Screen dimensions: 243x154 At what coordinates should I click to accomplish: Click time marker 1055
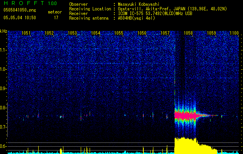click(119, 33)
